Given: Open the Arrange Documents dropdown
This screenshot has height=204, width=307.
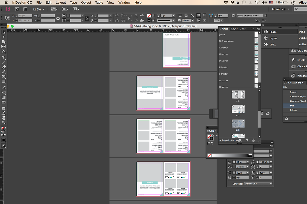Looking at the screenshot, I should coord(76,9).
